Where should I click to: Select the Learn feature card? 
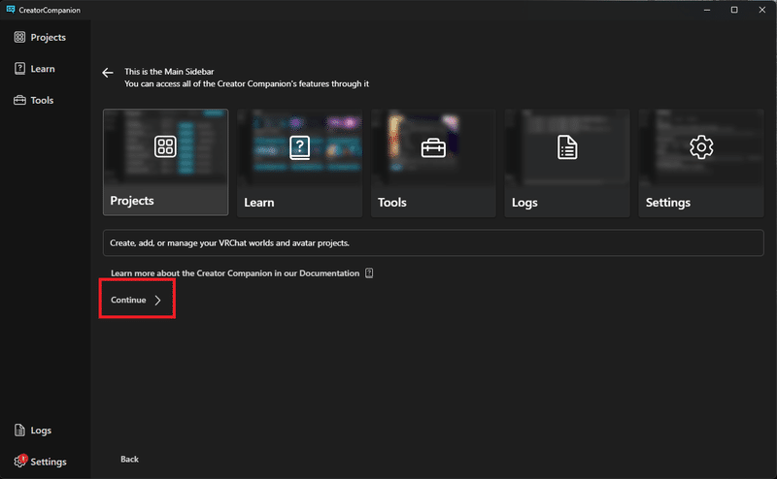click(299, 163)
